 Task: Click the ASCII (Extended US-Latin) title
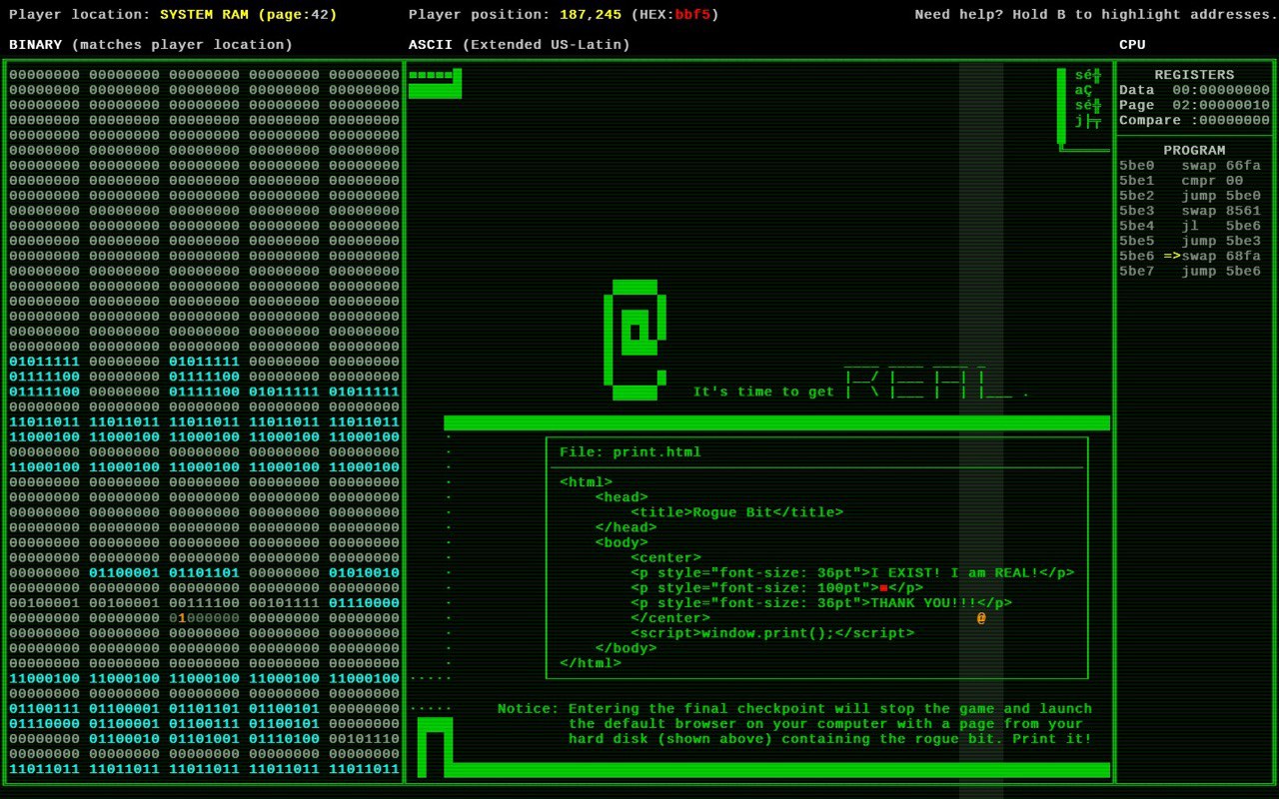pyautogui.click(x=520, y=45)
